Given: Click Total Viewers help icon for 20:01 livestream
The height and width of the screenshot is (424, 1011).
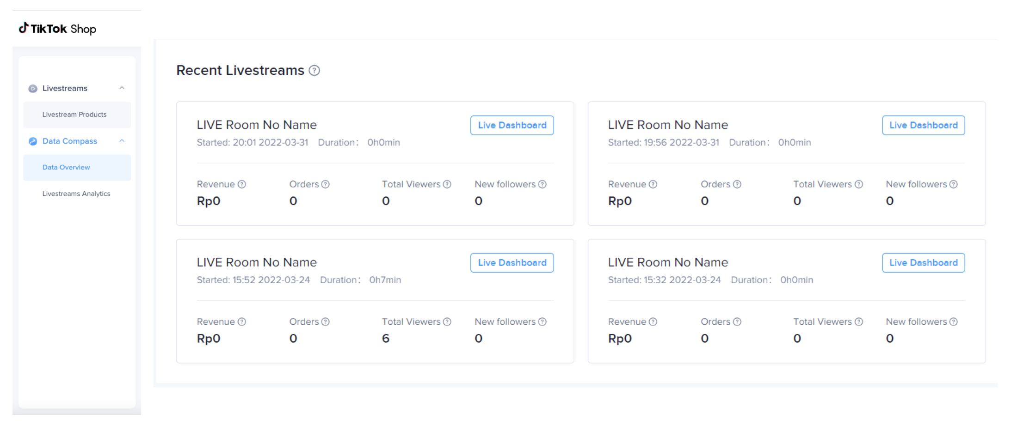Looking at the screenshot, I should click(447, 184).
